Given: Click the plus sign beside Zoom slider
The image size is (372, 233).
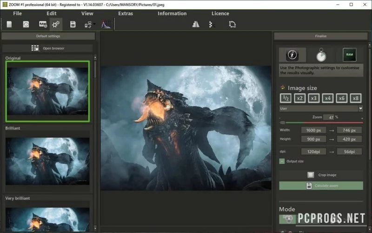Looking at the screenshot, I should 362,118.
